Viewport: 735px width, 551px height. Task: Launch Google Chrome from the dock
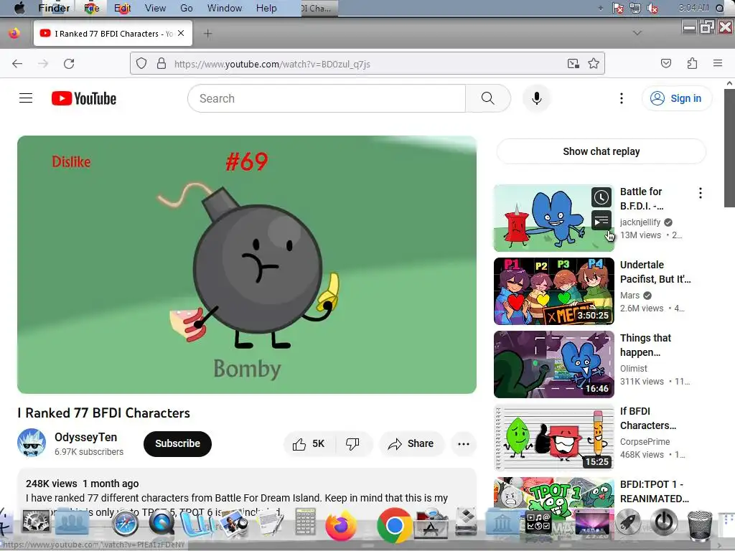(394, 525)
